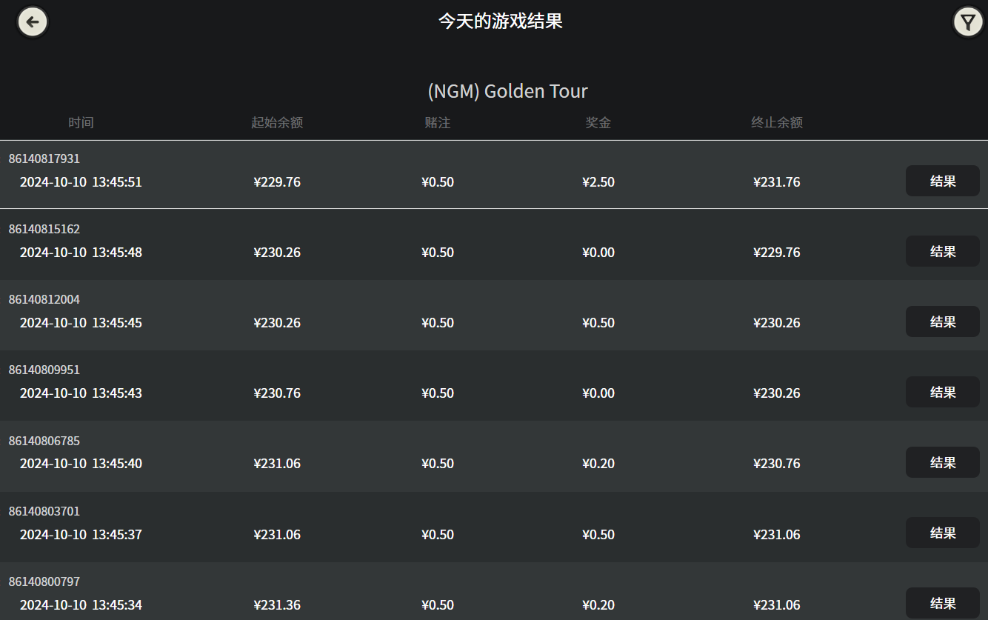Show result for round 86140809951

tap(942, 392)
